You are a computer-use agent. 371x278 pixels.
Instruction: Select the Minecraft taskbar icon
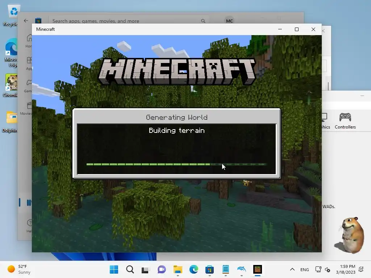(x=258, y=269)
